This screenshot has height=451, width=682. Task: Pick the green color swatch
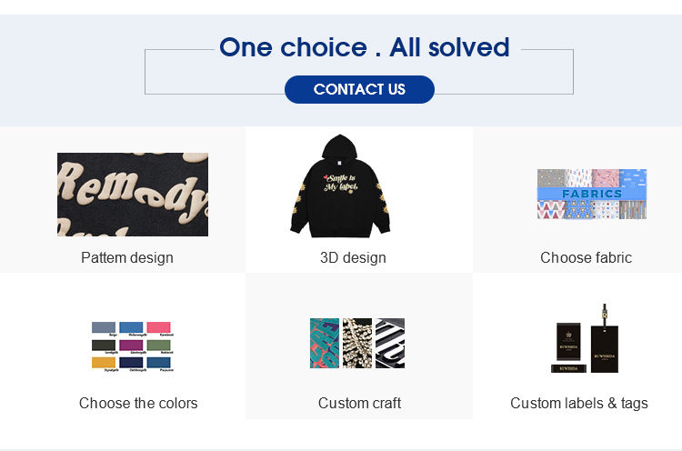click(159, 346)
